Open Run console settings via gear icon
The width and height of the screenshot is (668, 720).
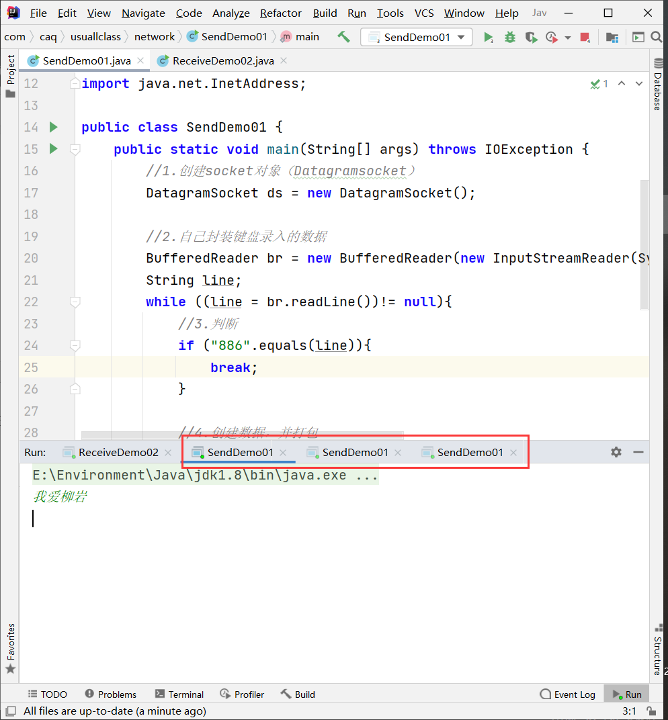coord(616,452)
